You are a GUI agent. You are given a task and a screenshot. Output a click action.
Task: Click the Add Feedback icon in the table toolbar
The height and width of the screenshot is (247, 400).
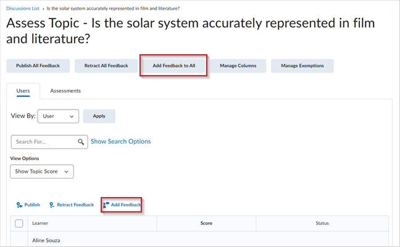click(x=106, y=205)
